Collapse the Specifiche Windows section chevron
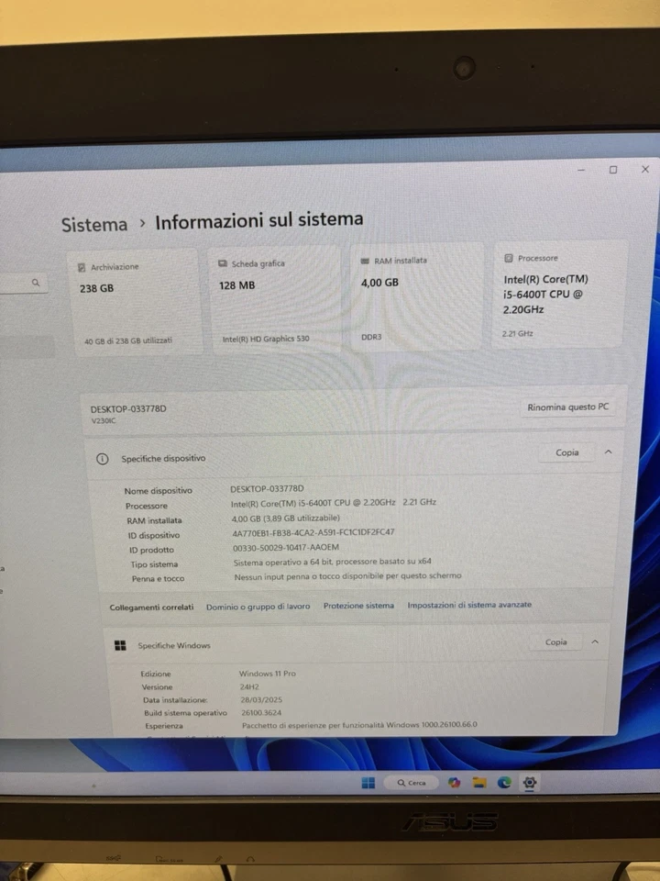Image resolution: width=660 pixels, height=881 pixels. pyautogui.click(x=595, y=641)
